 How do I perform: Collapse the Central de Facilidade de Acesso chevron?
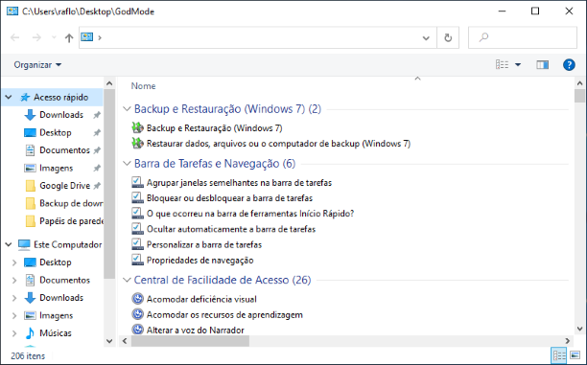pos(127,280)
